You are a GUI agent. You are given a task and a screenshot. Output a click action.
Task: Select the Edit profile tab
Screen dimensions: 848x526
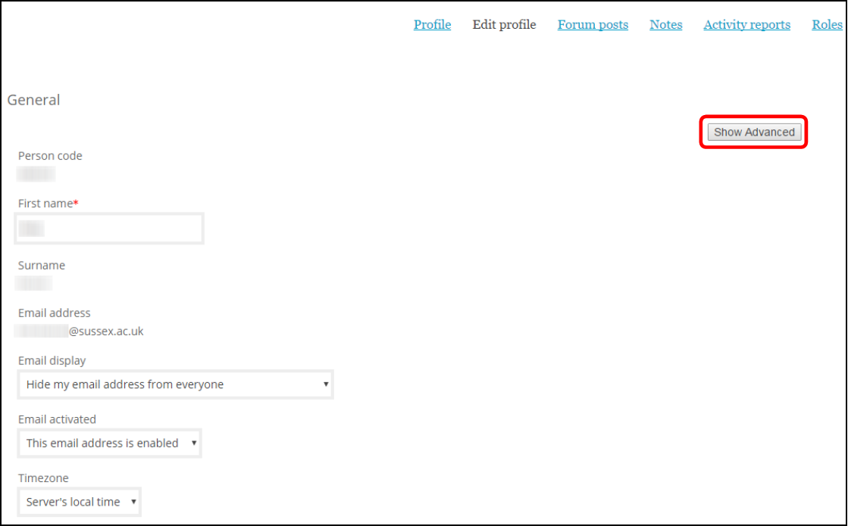click(x=504, y=25)
